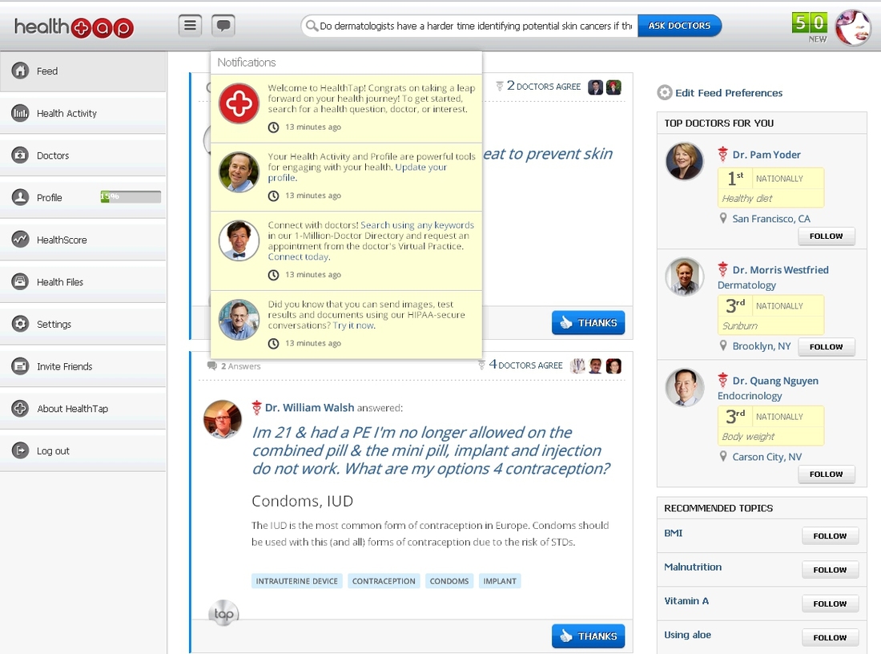The height and width of the screenshot is (654, 881).
Task: Open the Feed menu item
Action: click(83, 71)
